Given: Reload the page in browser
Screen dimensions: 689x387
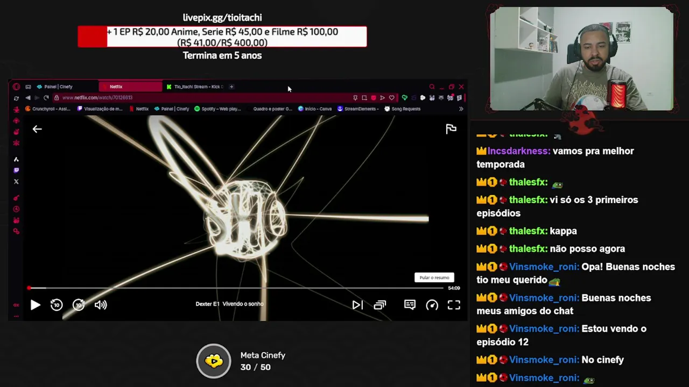Looking at the screenshot, I should coord(46,98).
